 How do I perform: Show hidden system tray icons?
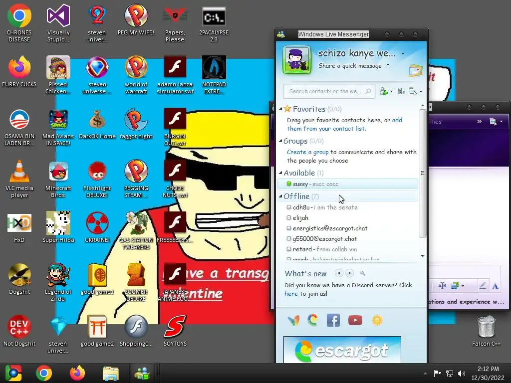click(425, 374)
